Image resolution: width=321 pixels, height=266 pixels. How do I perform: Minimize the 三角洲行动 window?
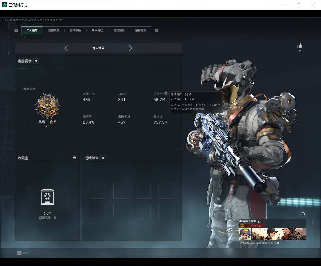click(284, 5)
